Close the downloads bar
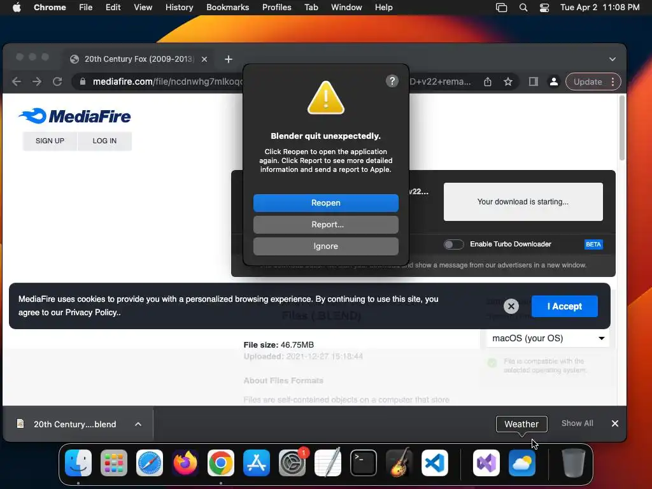 coord(614,423)
